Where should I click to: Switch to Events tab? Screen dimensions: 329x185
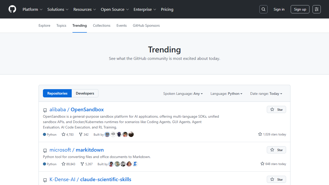122,25
